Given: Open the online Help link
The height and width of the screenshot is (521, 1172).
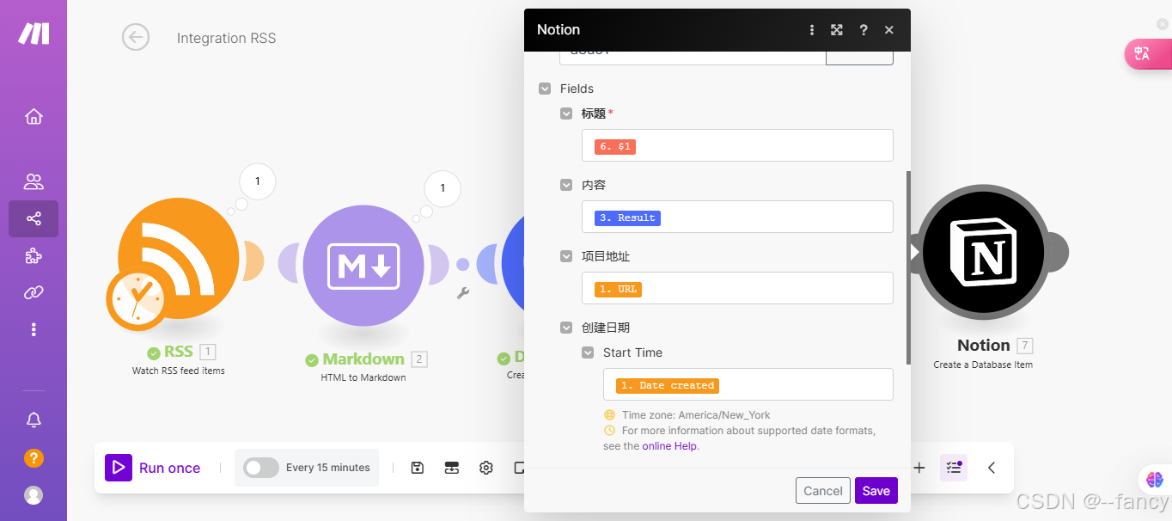Looking at the screenshot, I should coord(670,446).
